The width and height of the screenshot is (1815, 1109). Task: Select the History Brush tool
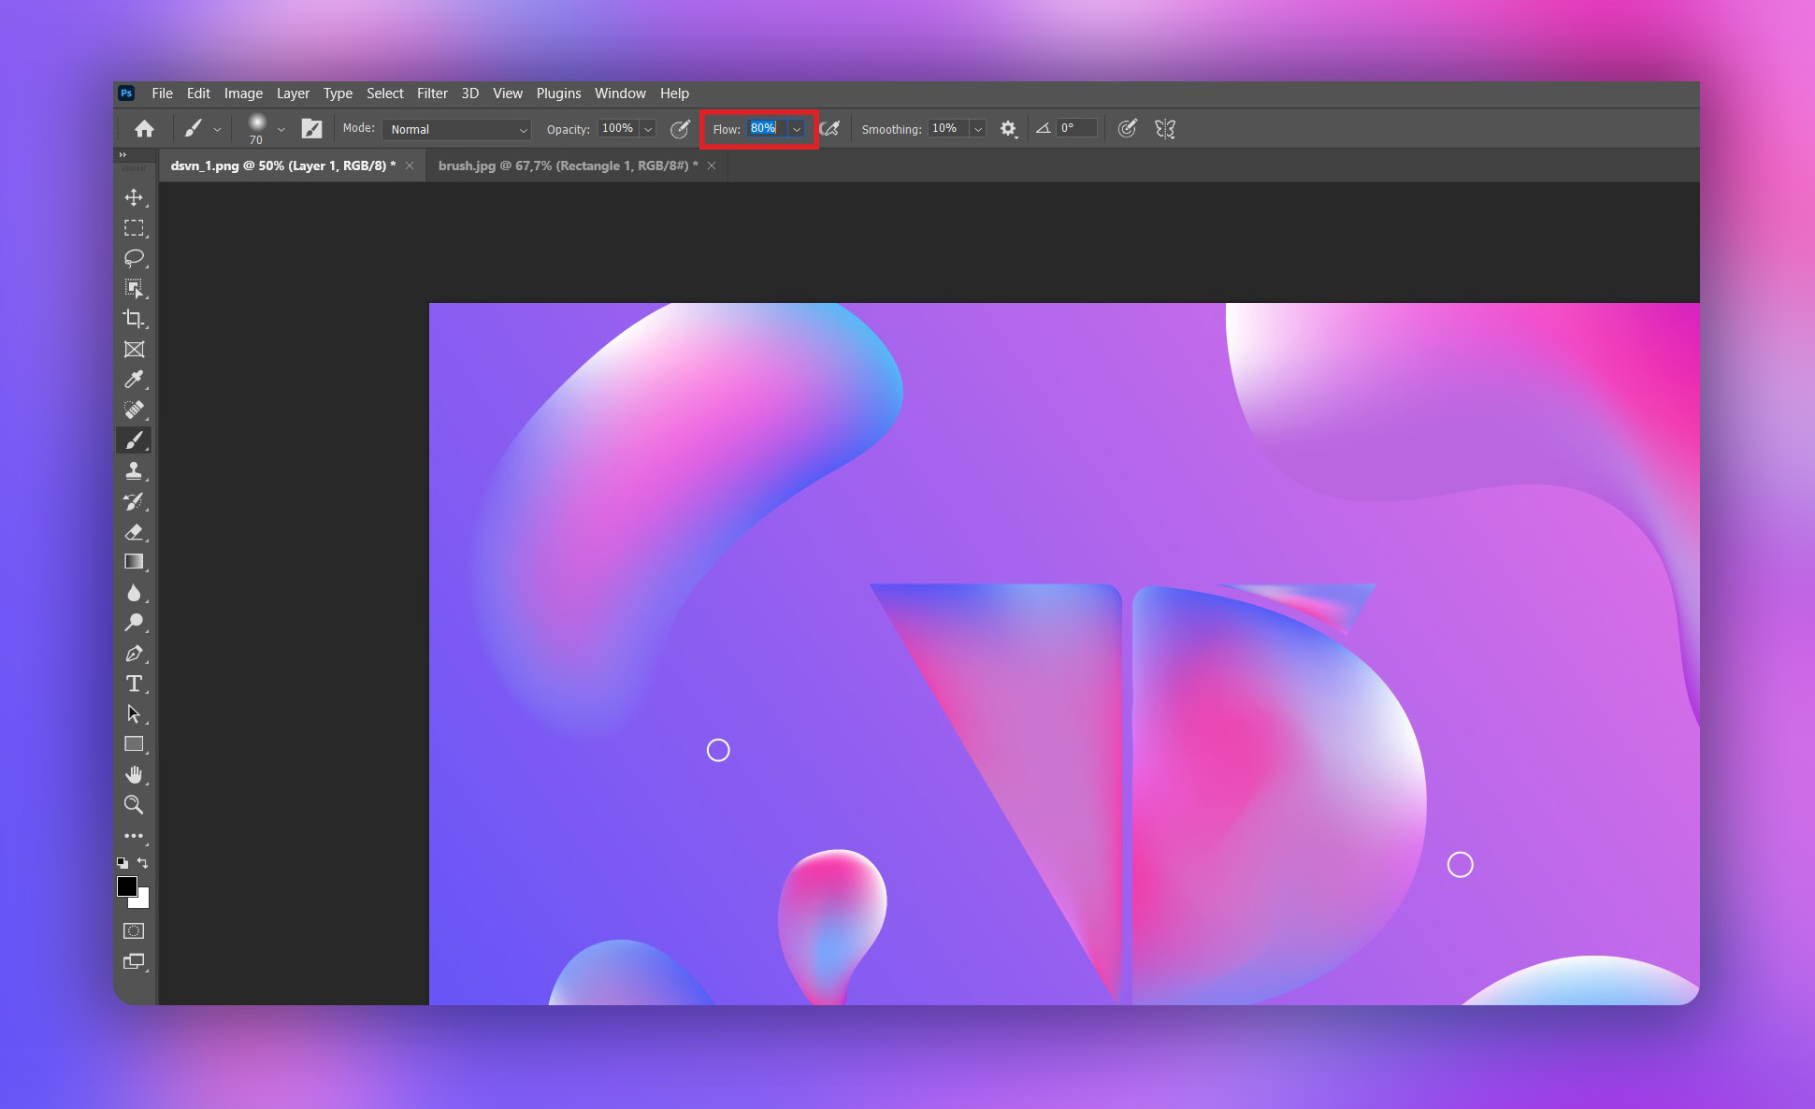(134, 501)
